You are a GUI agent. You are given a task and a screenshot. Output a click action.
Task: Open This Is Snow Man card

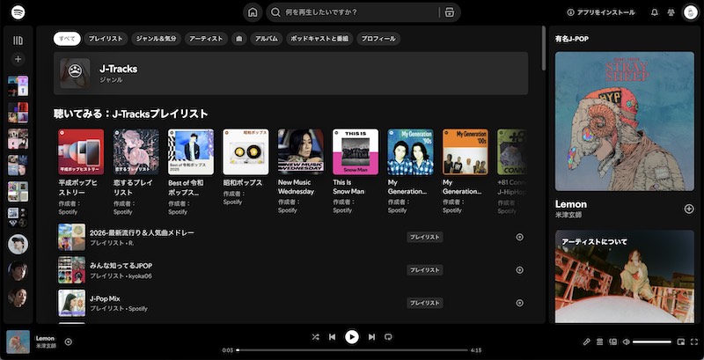356,173
